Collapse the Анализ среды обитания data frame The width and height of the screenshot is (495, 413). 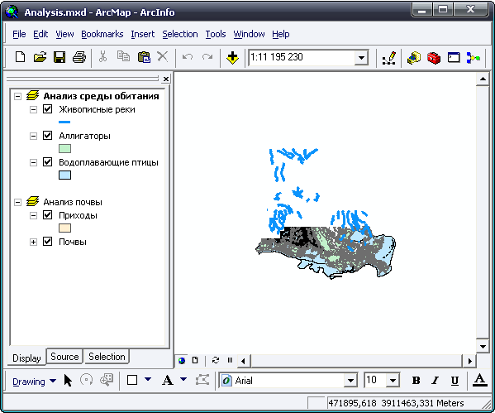[17, 97]
